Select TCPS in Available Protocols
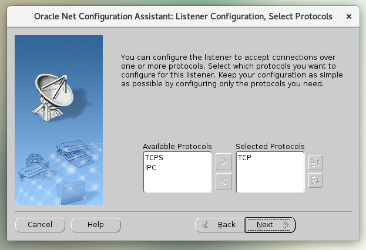366x250 pixels. (155, 158)
